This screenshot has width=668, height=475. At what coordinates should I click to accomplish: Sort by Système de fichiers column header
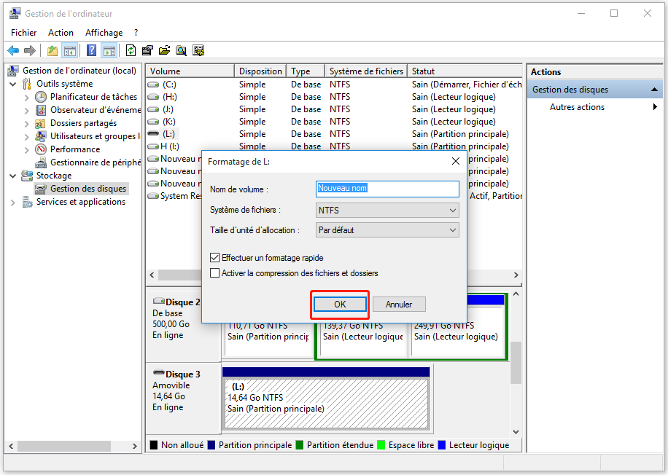tap(366, 71)
